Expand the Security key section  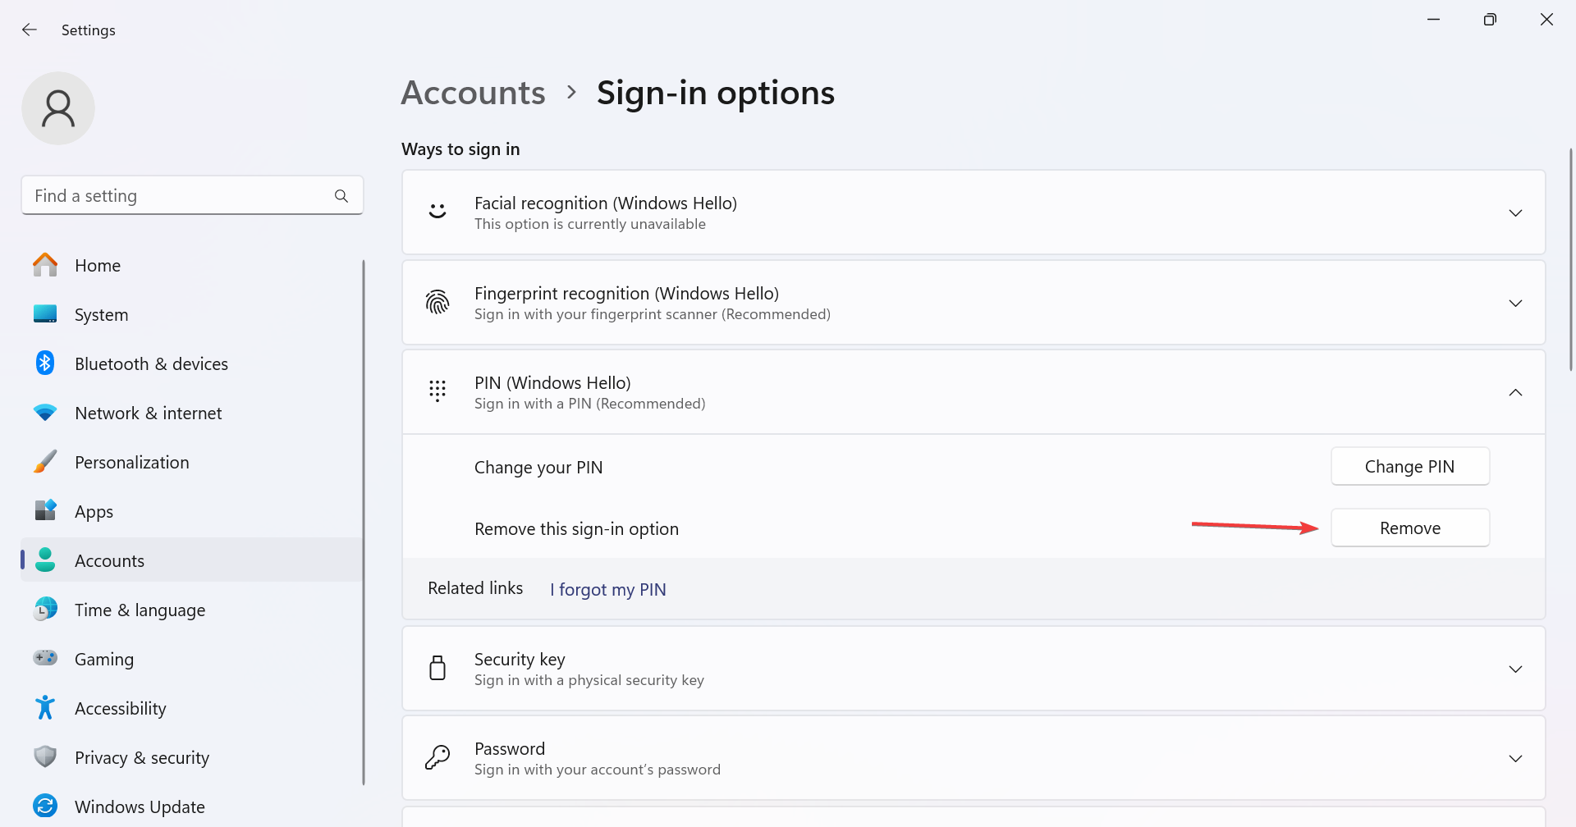coord(1515,669)
